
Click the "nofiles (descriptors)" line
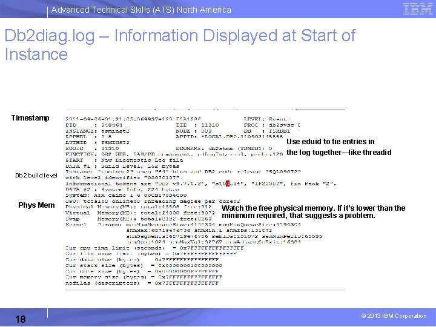click(x=142, y=283)
